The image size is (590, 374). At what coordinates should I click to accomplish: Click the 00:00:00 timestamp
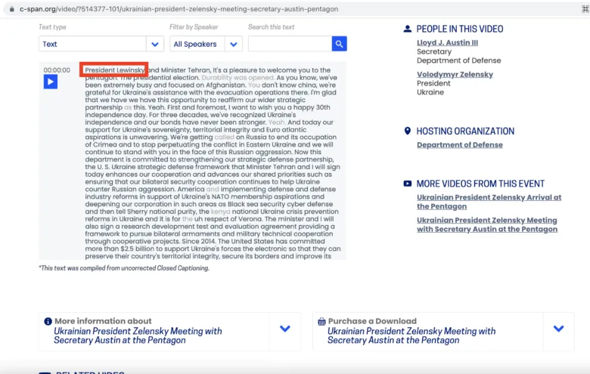(57, 70)
